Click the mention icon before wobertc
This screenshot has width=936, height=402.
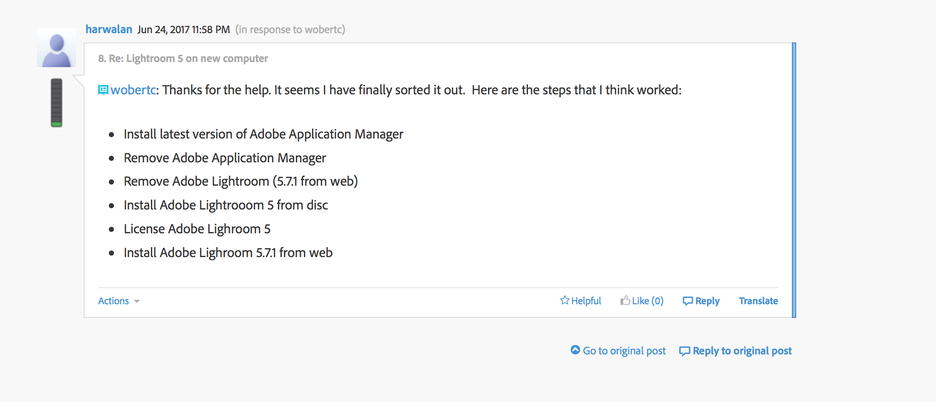pos(103,90)
